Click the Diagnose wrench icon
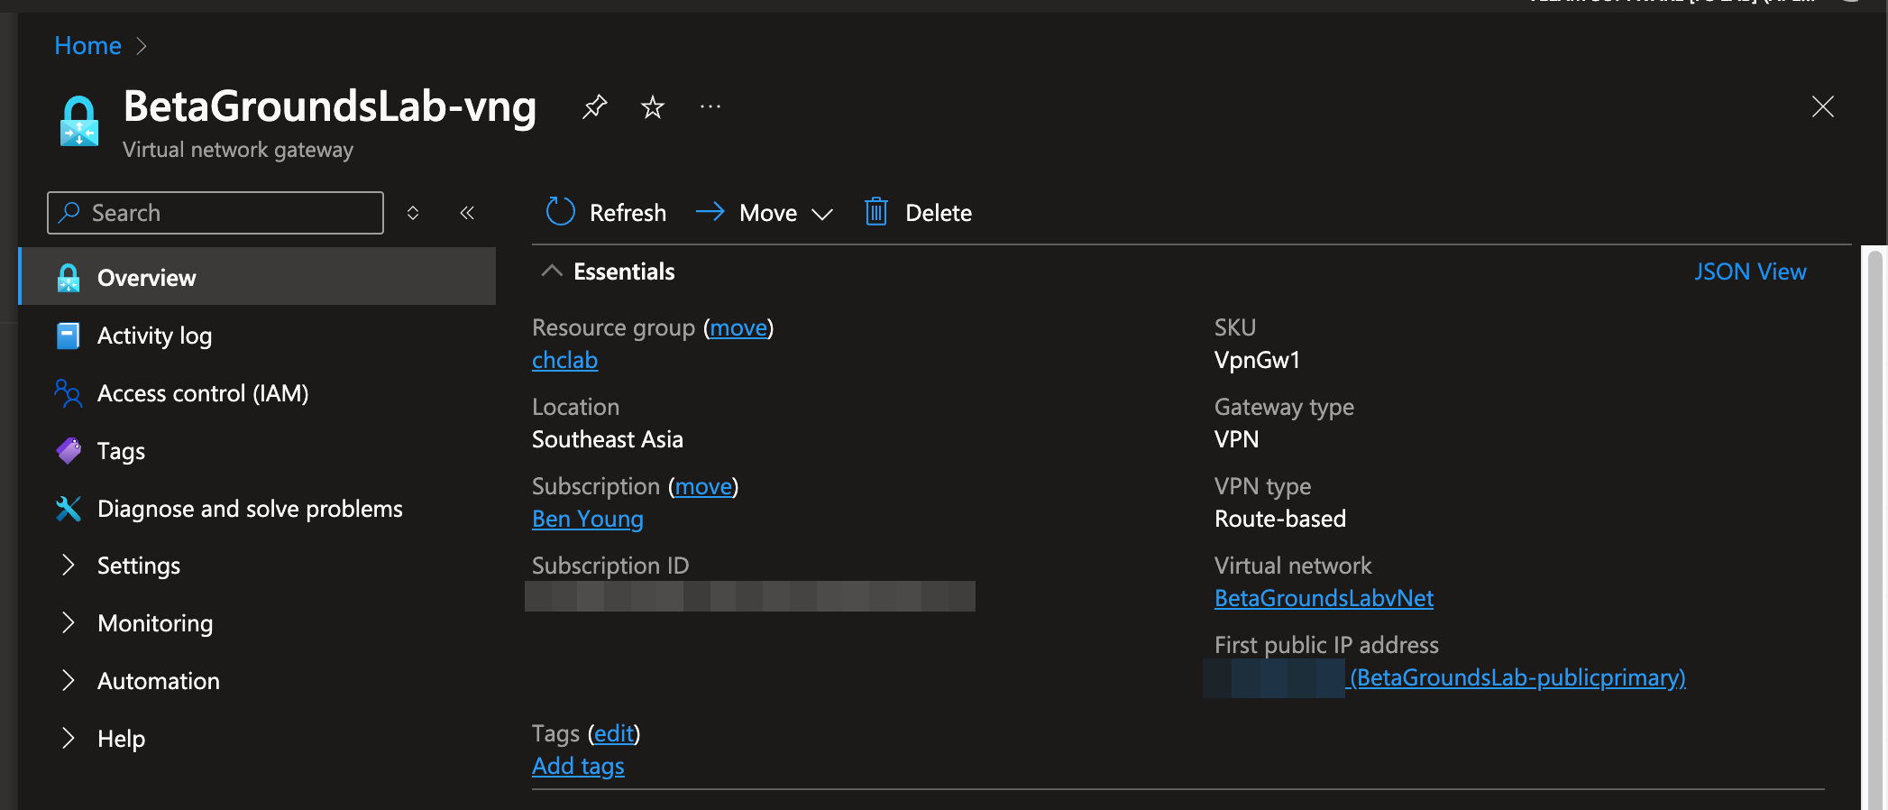Screen dimensions: 1888x810 [x=69, y=509]
